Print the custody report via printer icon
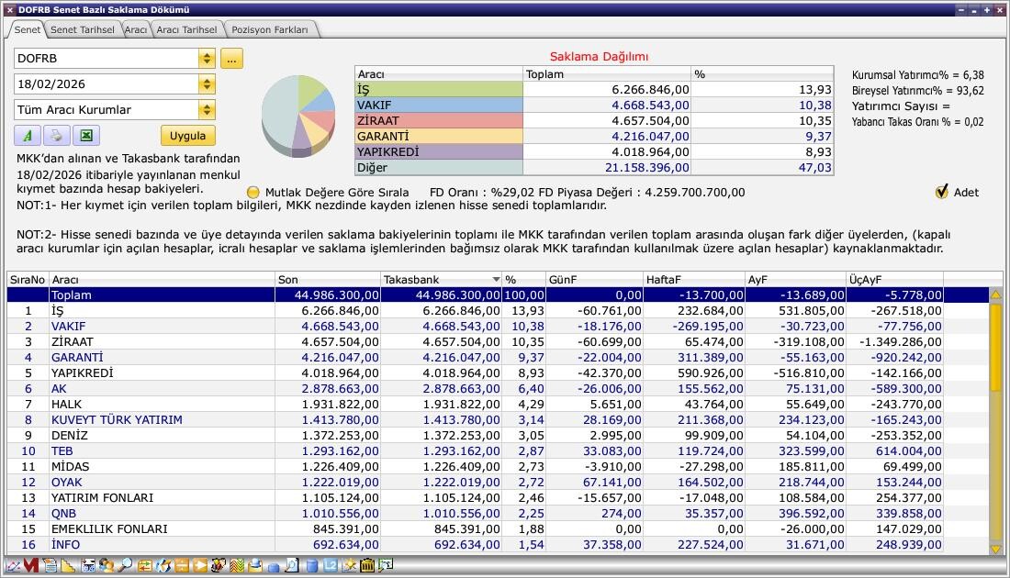Image resolution: width=1010 pixels, height=578 pixels. (x=56, y=136)
